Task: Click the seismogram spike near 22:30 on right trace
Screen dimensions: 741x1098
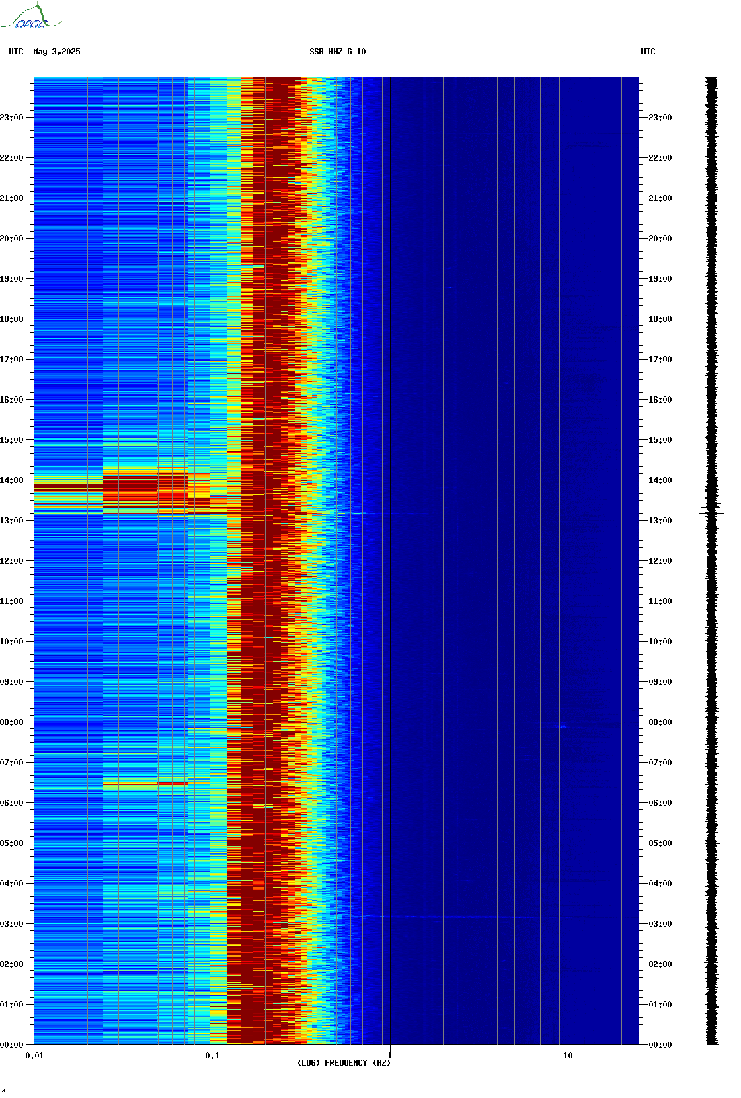Action: coord(711,134)
